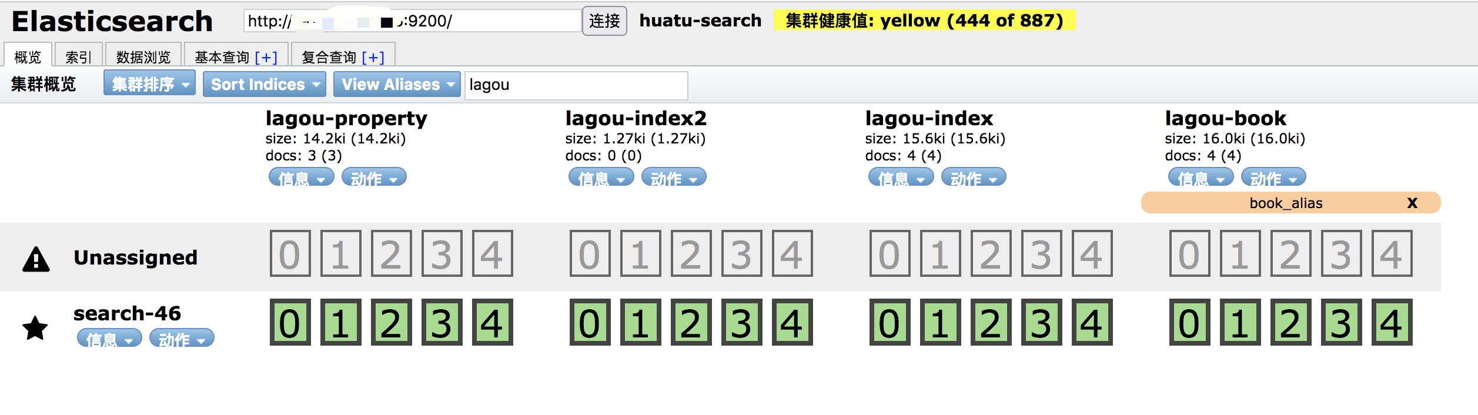Open 信息 dropdown for lagou-index
The image size is (1478, 415).
[x=901, y=177]
